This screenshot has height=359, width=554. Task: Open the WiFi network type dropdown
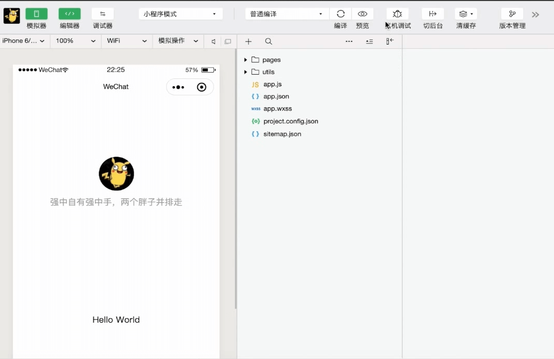(127, 41)
